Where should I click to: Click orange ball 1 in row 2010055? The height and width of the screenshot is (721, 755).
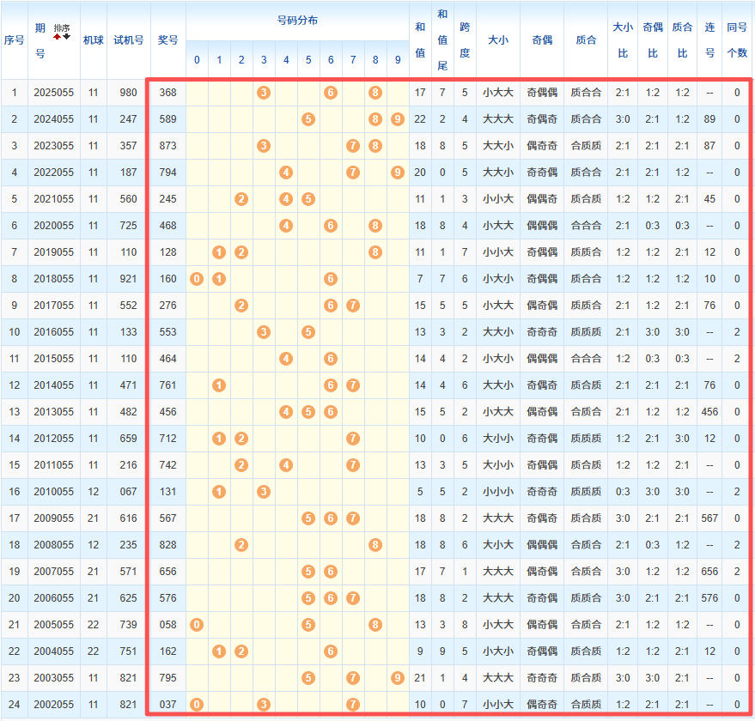[x=219, y=492]
